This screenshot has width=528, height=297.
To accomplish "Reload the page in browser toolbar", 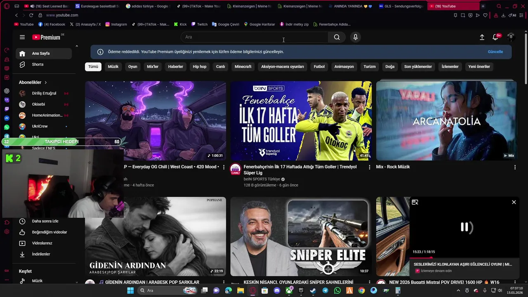I will pyautogui.click(x=31, y=15).
